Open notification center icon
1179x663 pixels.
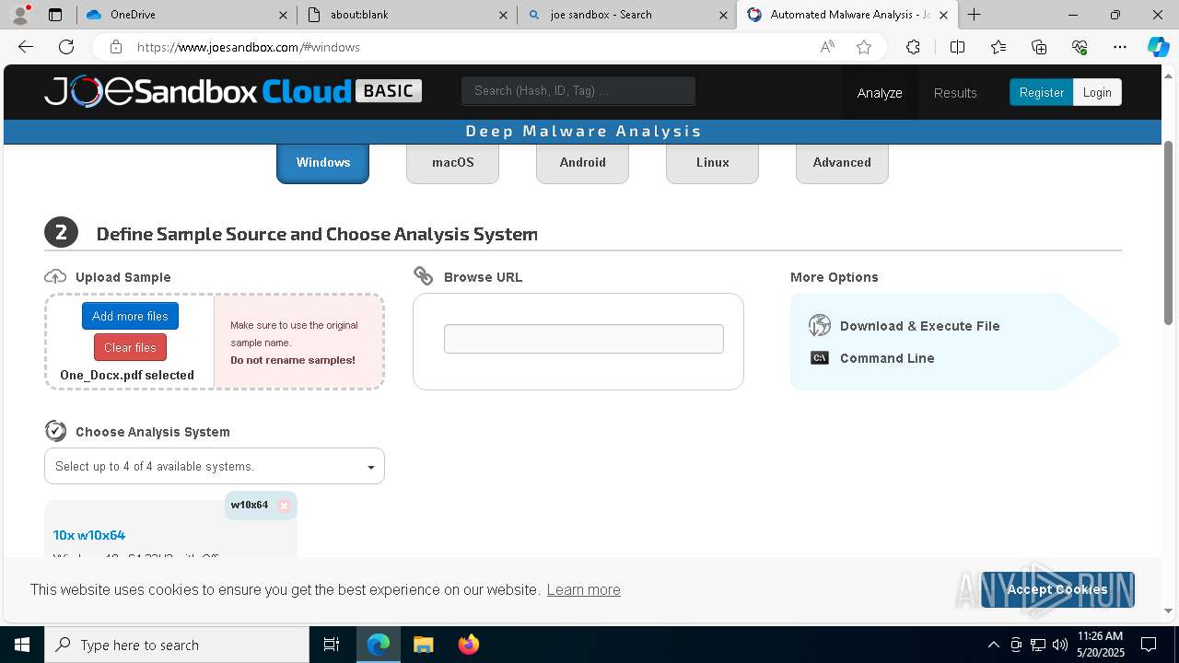click(x=1149, y=645)
